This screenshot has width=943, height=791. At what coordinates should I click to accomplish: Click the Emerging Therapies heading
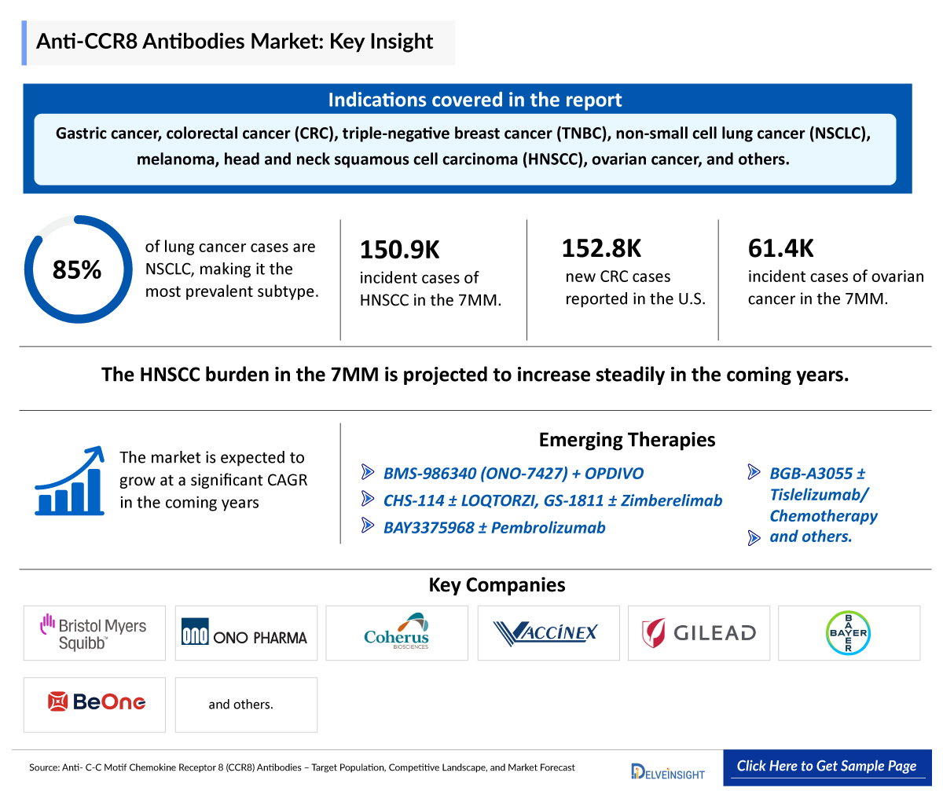(x=627, y=440)
